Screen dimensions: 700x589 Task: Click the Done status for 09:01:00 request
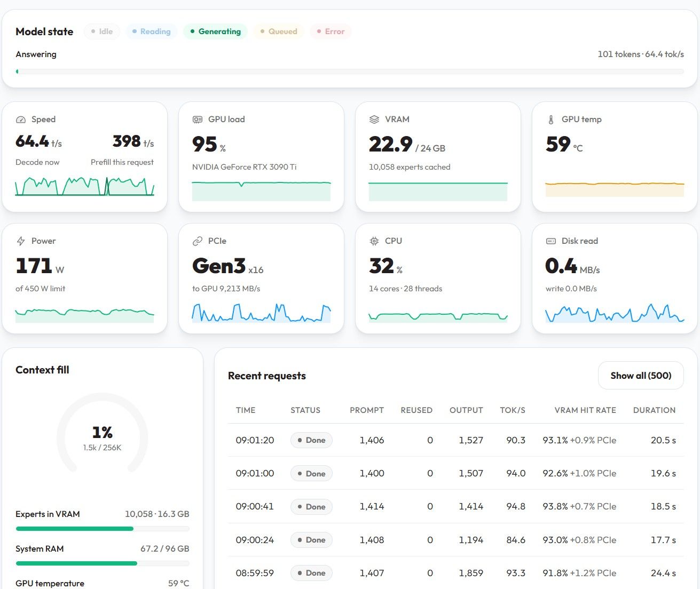311,474
